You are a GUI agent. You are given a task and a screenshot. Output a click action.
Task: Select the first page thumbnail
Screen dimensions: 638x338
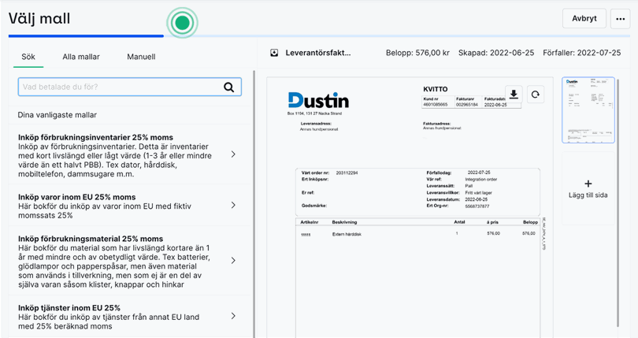click(x=588, y=110)
